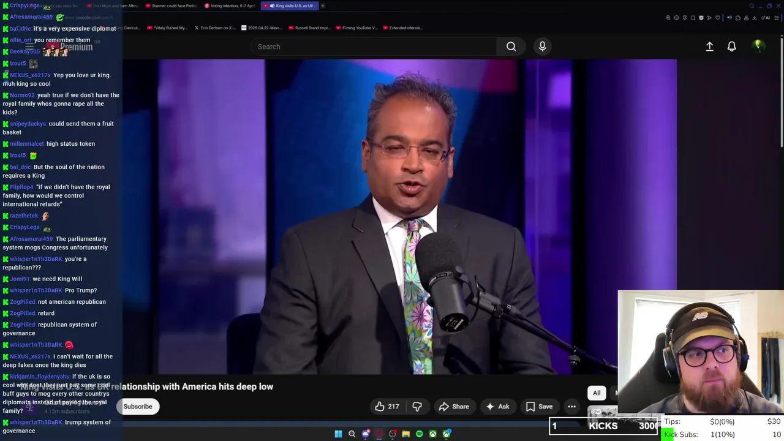Click chat message 'high status token'
Image resolution: width=784 pixels, height=441 pixels.
[70, 144]
